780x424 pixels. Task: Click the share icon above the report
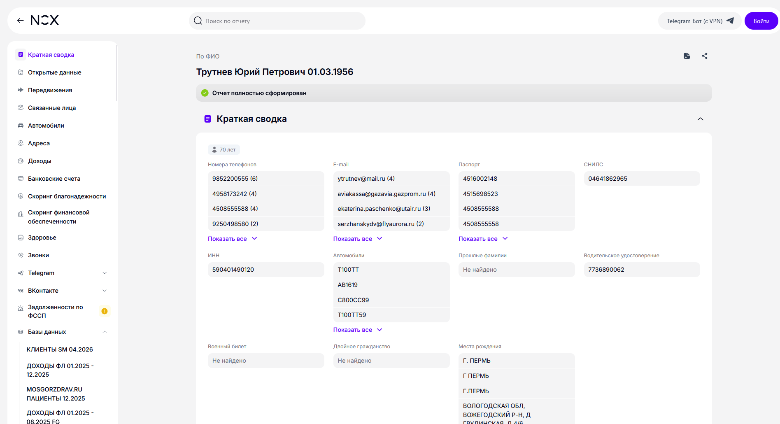tap(705, 56)
